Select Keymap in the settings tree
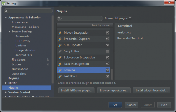This screenshot has height=112, width=176. [x=14, y=78]
